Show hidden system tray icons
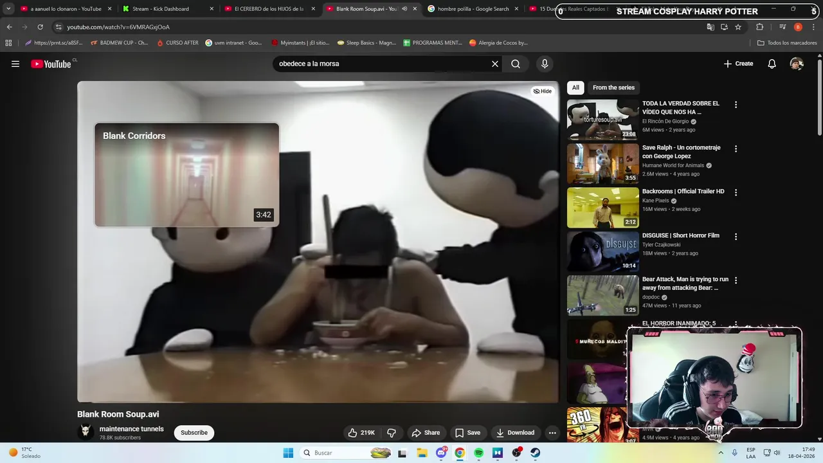Viewport: 823px width, 463px height. click(x=721, y=453)
